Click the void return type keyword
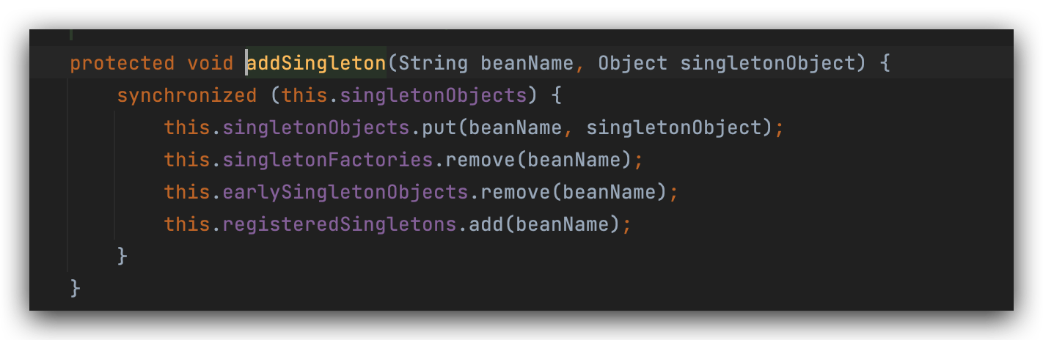This screenshot has width=1043, height=340. point(210,63)
